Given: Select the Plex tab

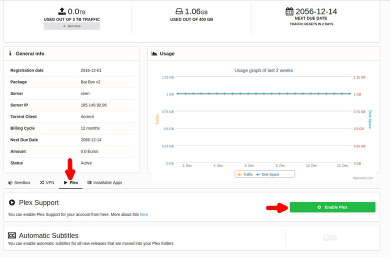Looking at the screenshot, I should (x=71, y=182).
